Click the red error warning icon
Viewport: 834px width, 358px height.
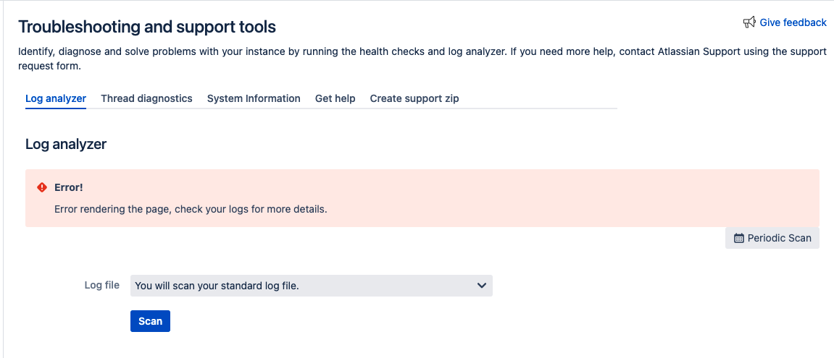pos(42,187)
